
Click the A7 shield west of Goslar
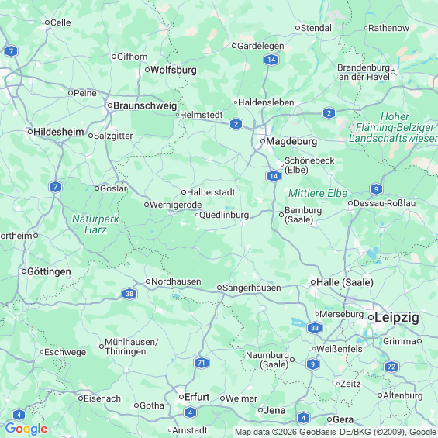(55, 187)
